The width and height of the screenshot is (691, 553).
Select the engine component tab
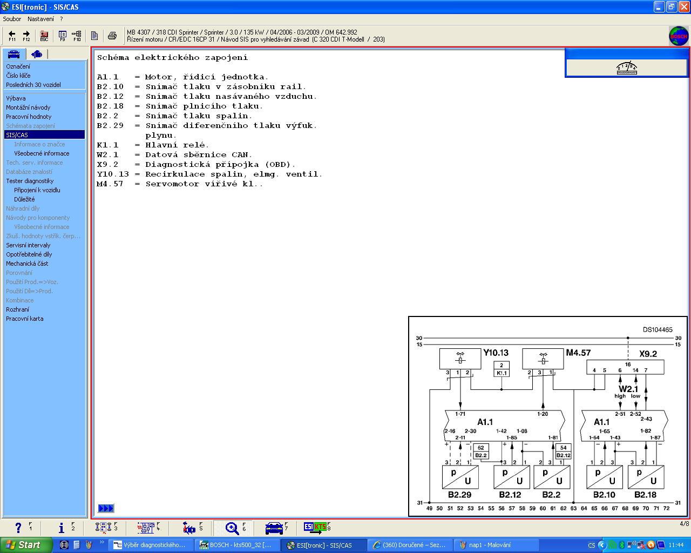[x=36, y=54]
